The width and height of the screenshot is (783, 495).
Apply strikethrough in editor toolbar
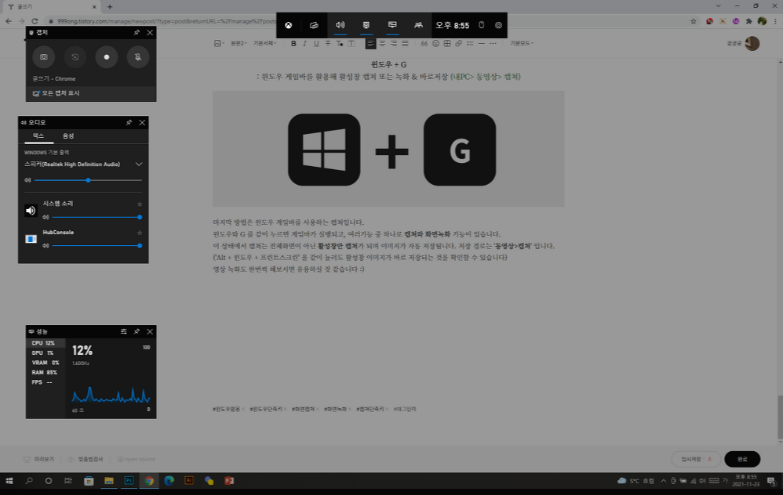tap(328, 43)
